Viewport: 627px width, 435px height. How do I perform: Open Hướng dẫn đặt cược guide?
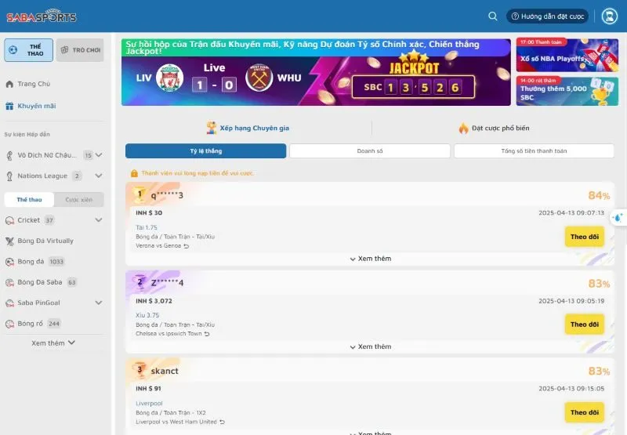(x=547, y=16)
